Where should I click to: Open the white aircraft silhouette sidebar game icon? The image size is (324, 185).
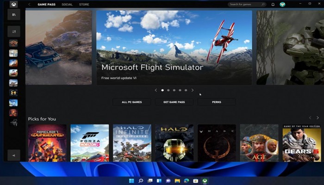coord(13,123)
